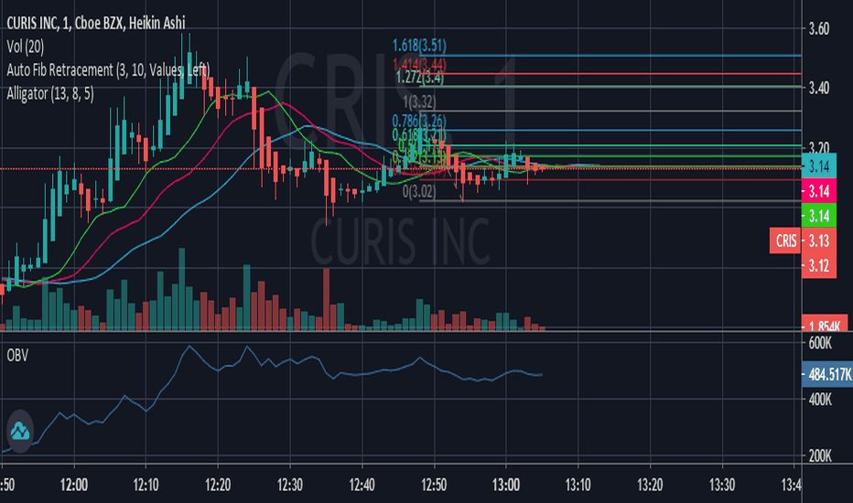Click the 13:20 time axis label
This screenshot has width=853, height=503.
[x=650, y=485]
